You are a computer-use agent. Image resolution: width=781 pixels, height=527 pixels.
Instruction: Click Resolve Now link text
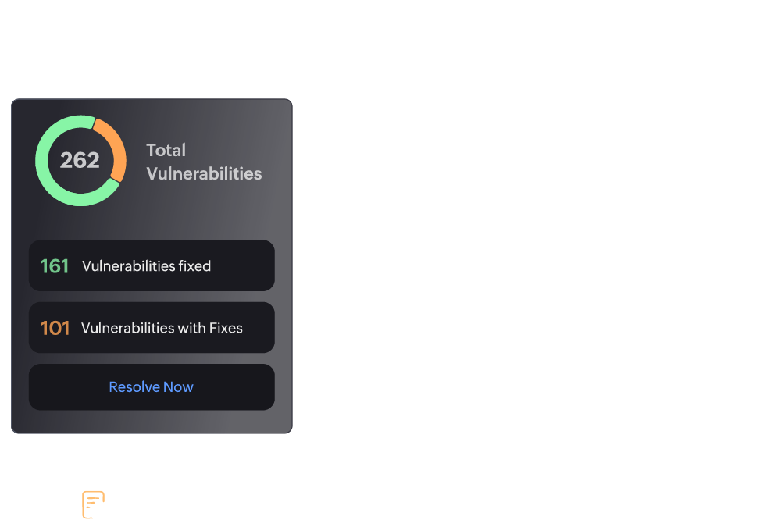click(x=151, y=387)
